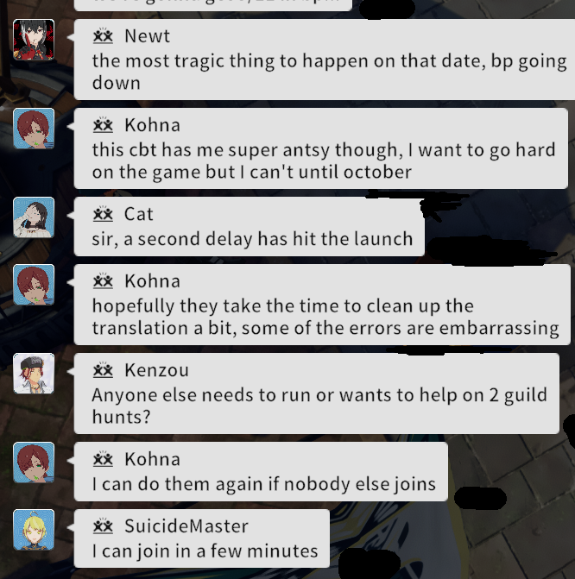Select the username Kenzou

(156, 370)
